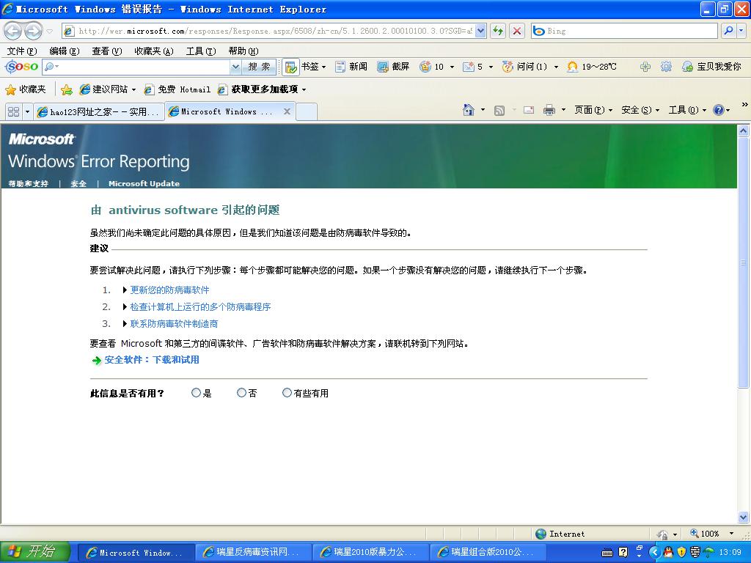Open taskbar item 瑞星组合版2010公
This screenshot has height=563, width=751.
coord(488,553)
